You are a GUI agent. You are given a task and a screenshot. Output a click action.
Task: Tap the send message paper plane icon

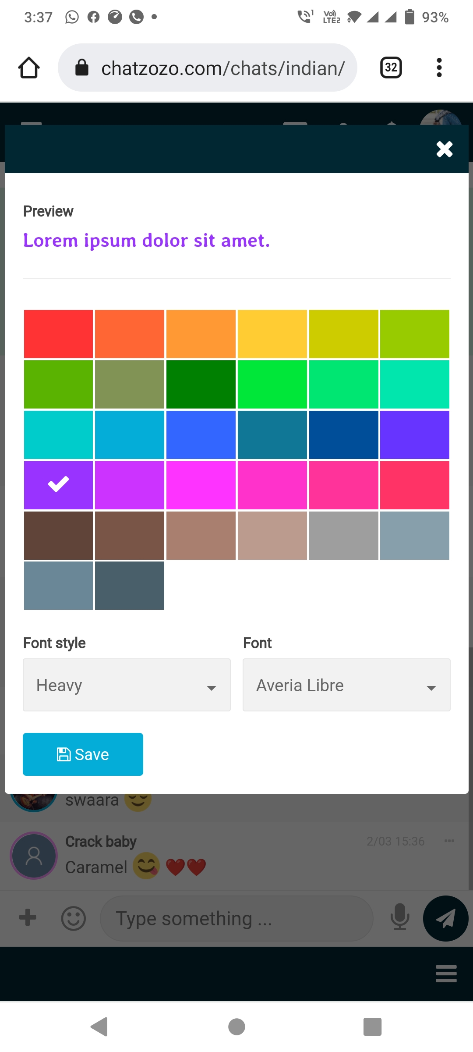(x=445, y=918)
